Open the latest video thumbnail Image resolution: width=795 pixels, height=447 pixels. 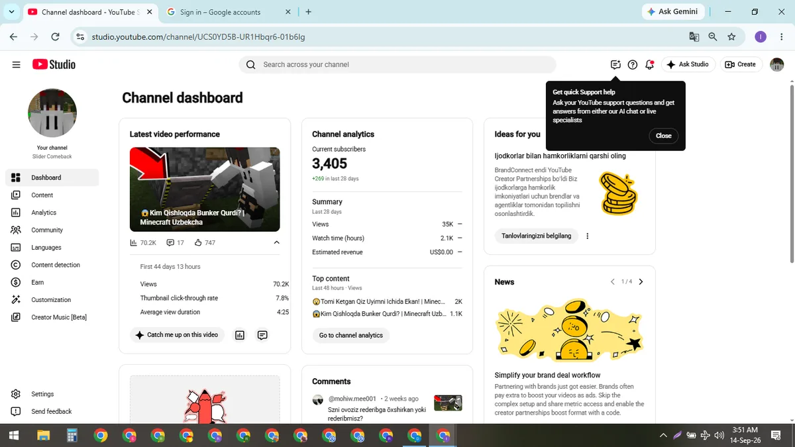[205, 189]
